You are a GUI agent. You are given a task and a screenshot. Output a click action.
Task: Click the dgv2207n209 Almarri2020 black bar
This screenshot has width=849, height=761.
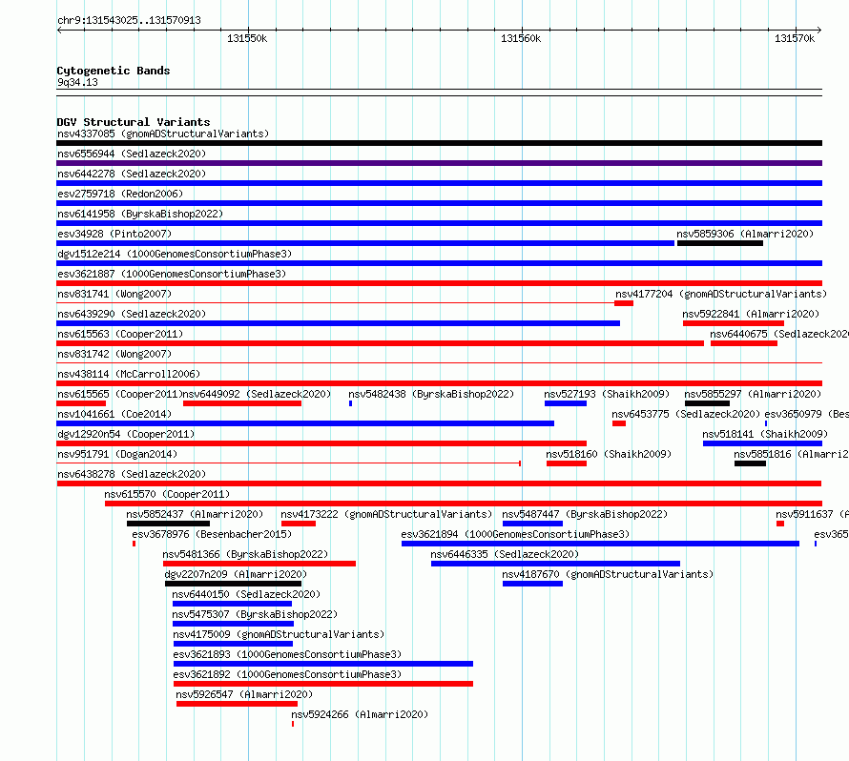pos(234,584)
